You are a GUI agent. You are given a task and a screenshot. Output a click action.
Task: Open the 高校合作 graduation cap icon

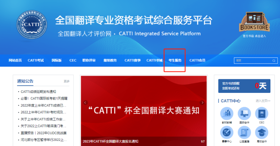click(262, 132)
